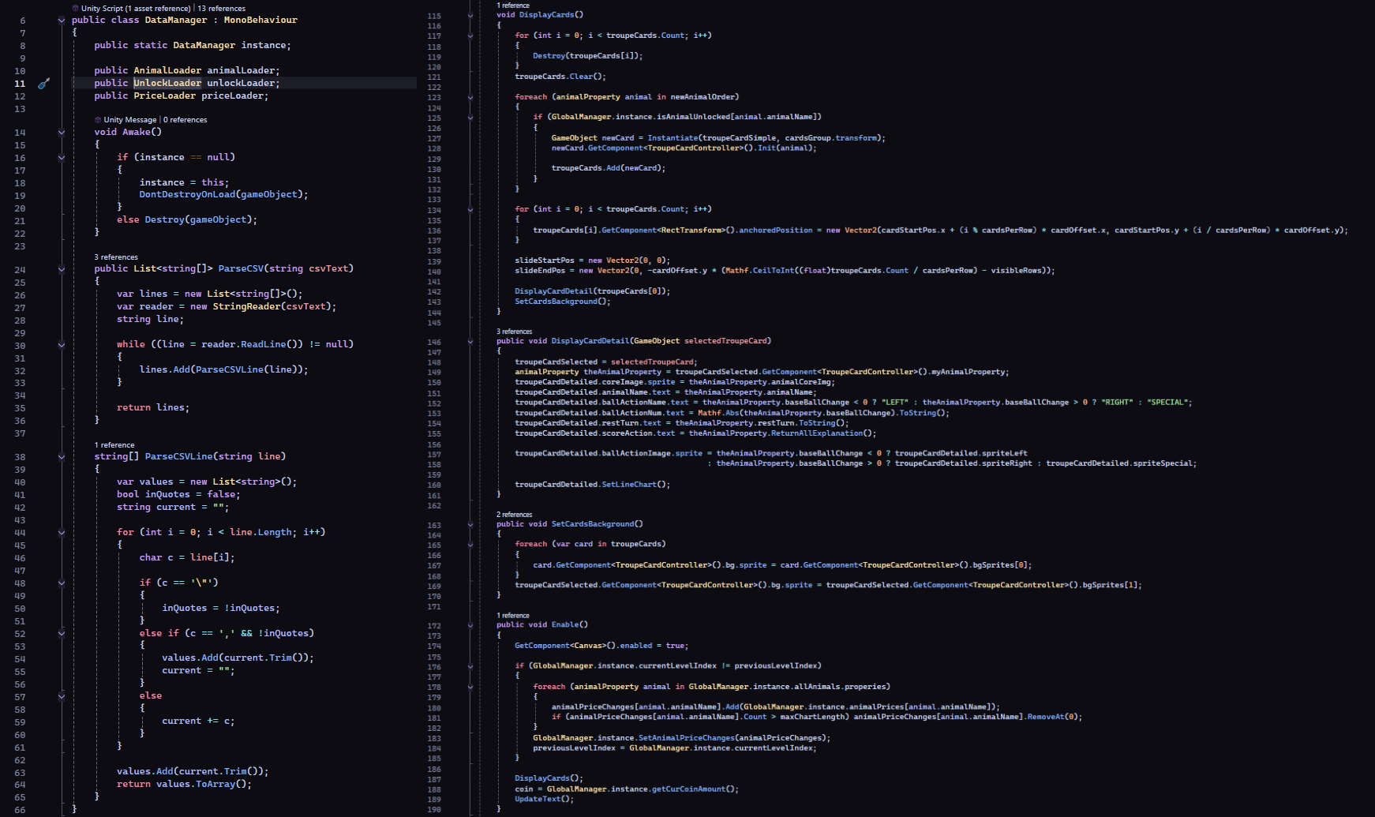Open the 2 references link above SetCardsBackground
Viewport: 1375px width, 817px height.
[x=515, y=515]
